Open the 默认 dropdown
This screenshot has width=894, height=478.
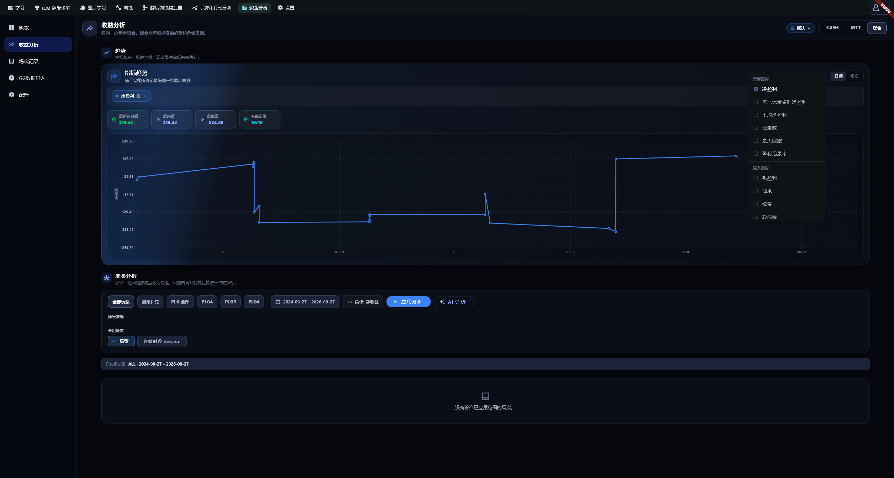[x=800, y=28]
